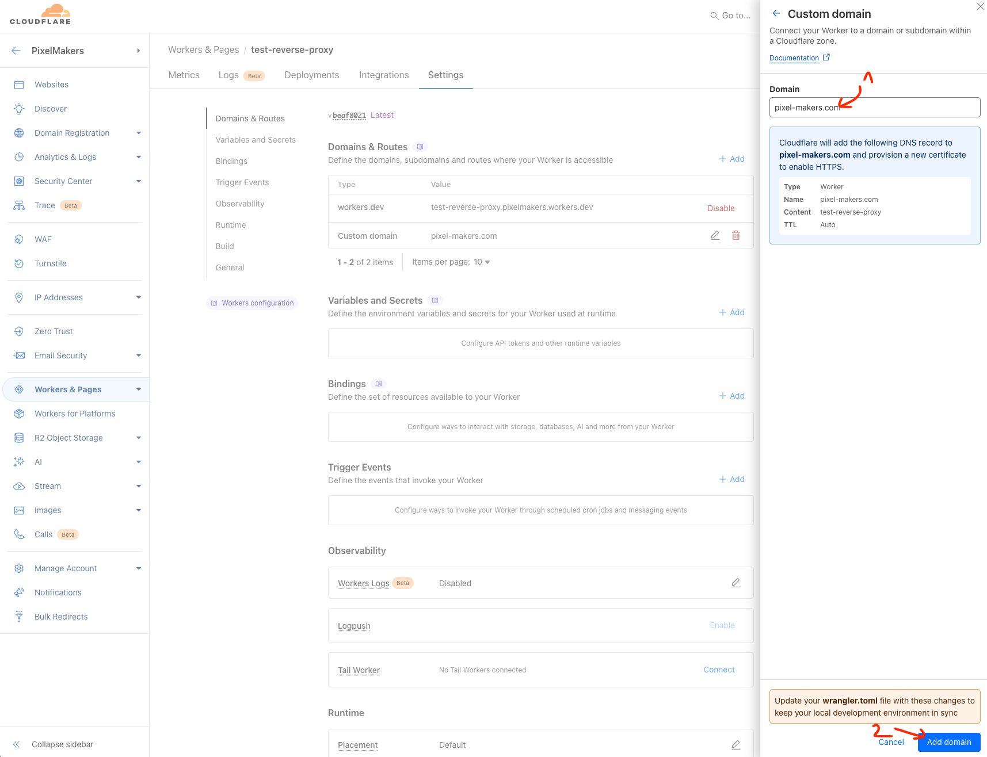Image resolution: width=987 pixels, height=757 pixels.
Task: Click Connect for Tail Worker
Action: coord(719,670)
